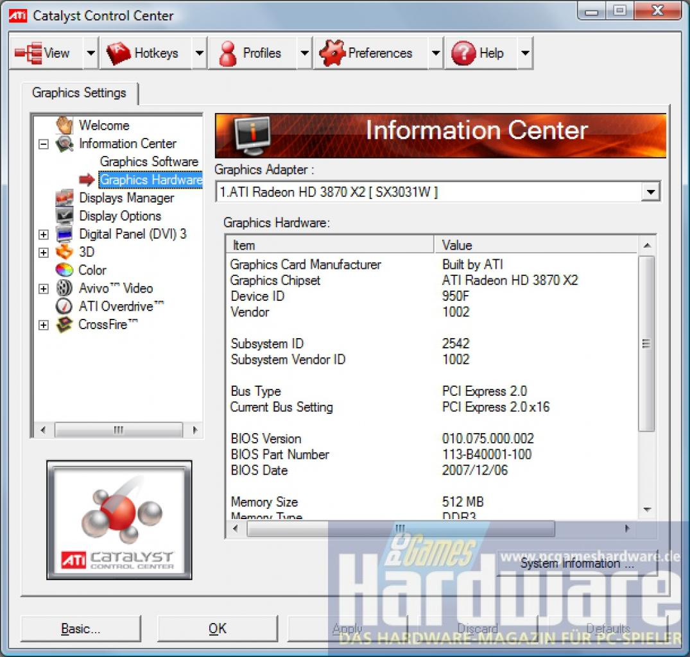The width and height of the screenshot is (690, 657).
Task: Click the Device ID value 950F
Action: tap(456, 296)
